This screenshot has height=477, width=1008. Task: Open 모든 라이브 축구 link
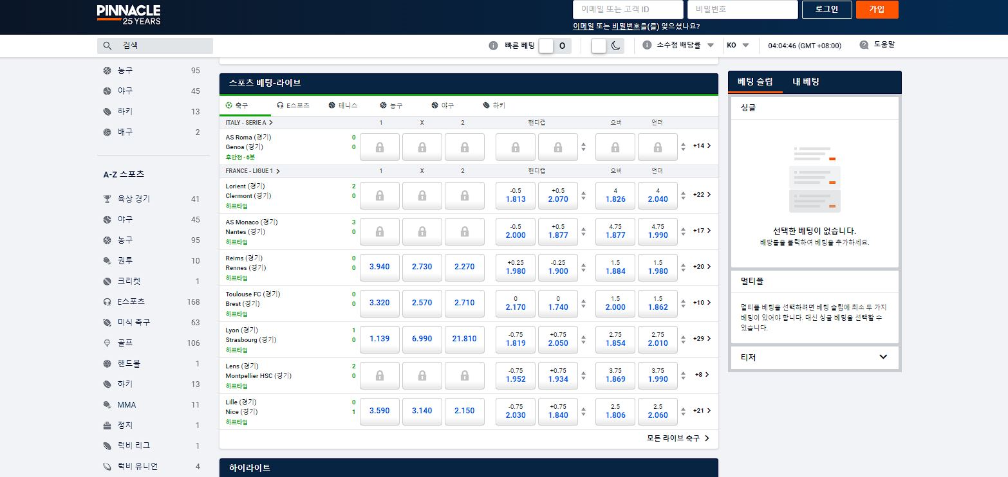coord(678,438)
